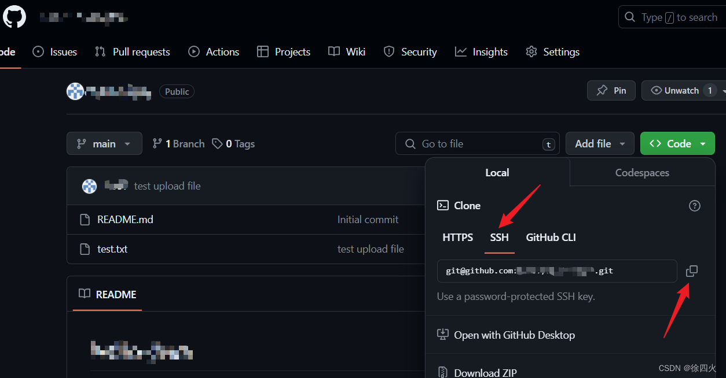Collapse the green Code dropdown
This screenshot has width=726, height=378.
tap(677, 143)
